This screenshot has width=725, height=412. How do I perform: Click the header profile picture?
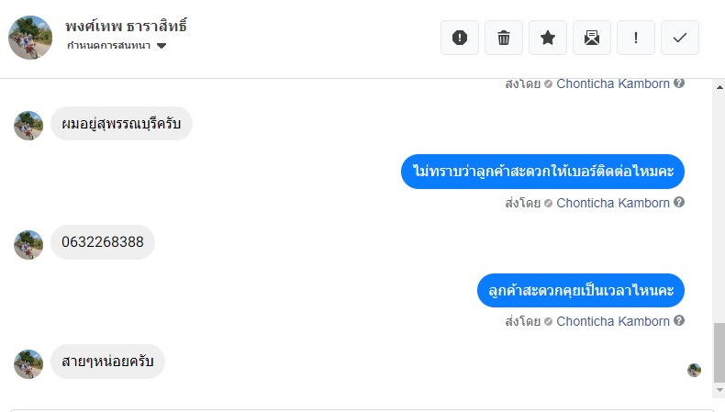click(x=30, y=38)
